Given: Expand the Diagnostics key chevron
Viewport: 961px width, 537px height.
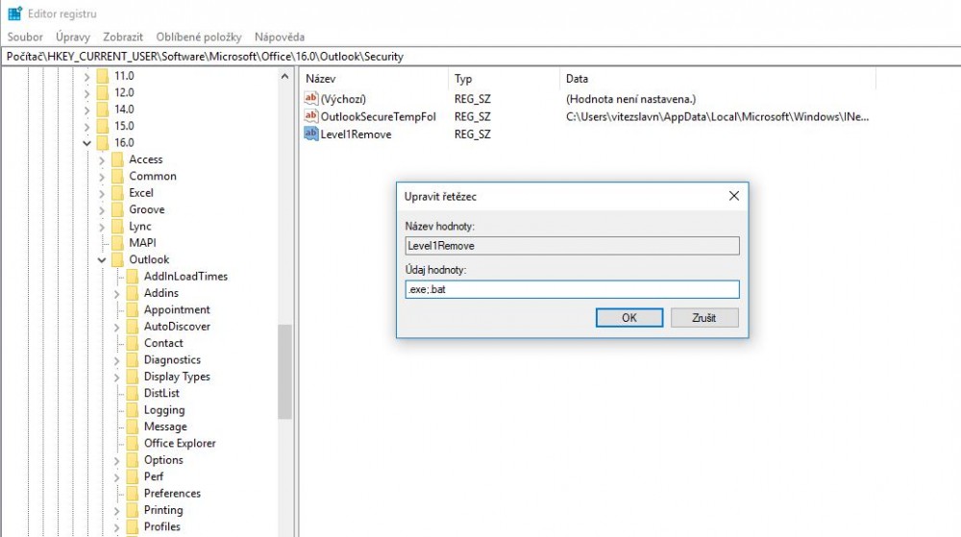Looking at the screenshot, I should coord(117,360).
